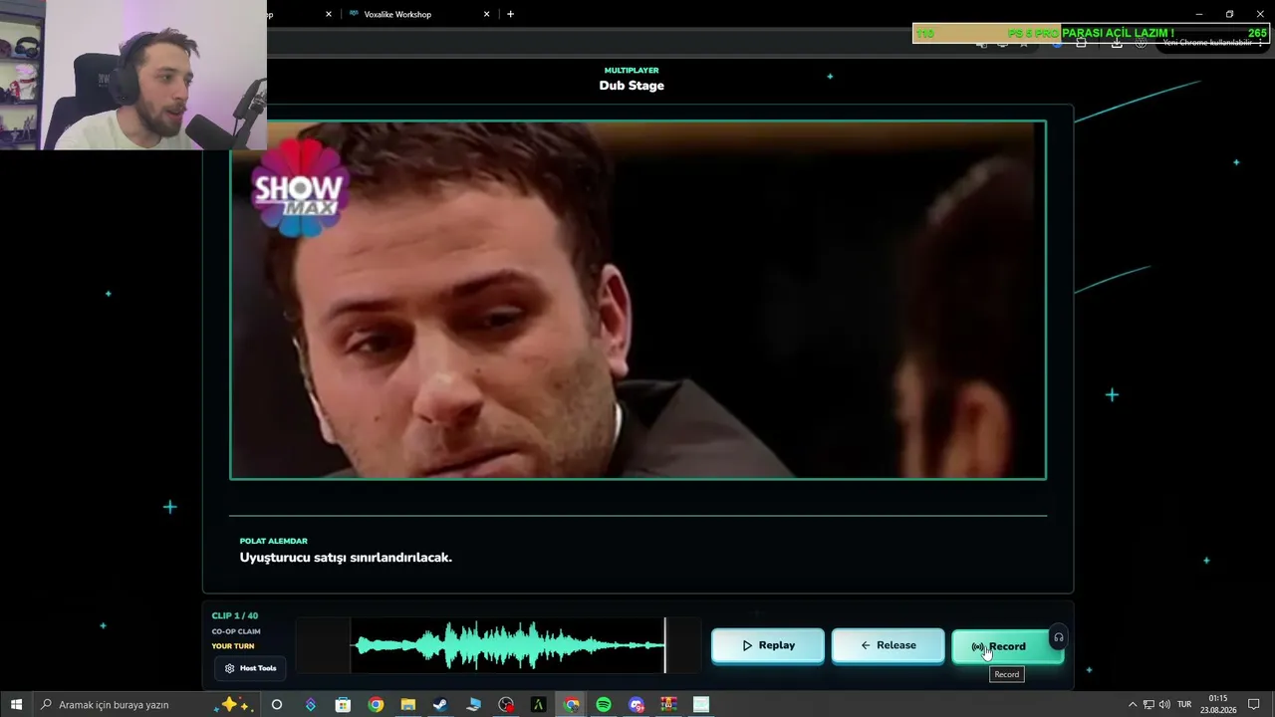Viewport: 1275px width, 717px height.
Task: Click the taskbar search box
Action: point(146,705)
